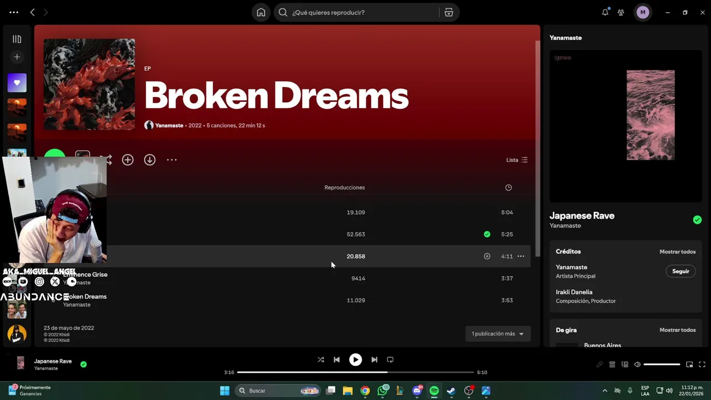The height and width of the screenshot is (400, 711).
Task: Open the play queue icon
Action: (612, 364)
